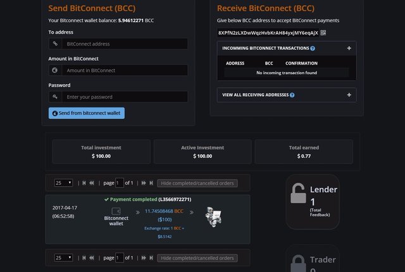Focus the Amount in BitConnect input field

click(125, 70)
